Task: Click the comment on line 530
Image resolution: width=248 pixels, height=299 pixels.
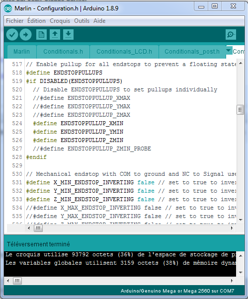Action: point(131,174)
